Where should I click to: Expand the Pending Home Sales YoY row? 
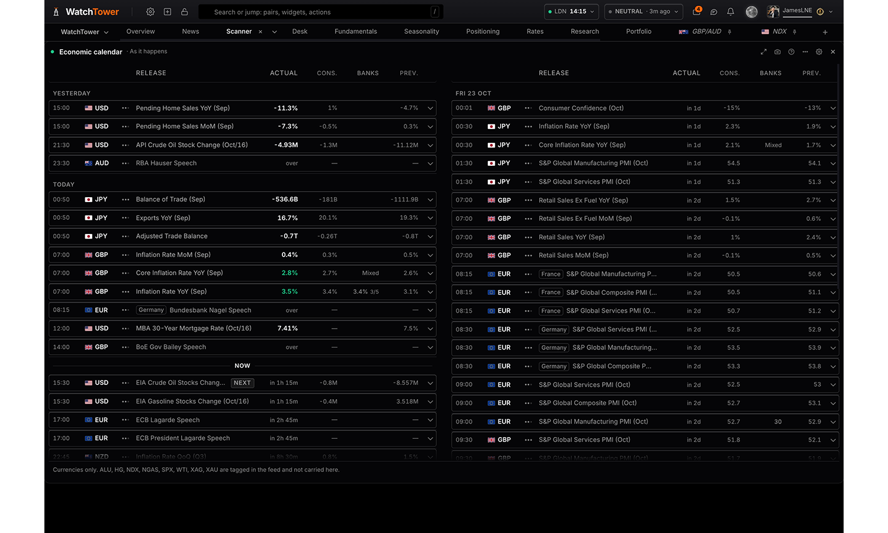point(430,108)
